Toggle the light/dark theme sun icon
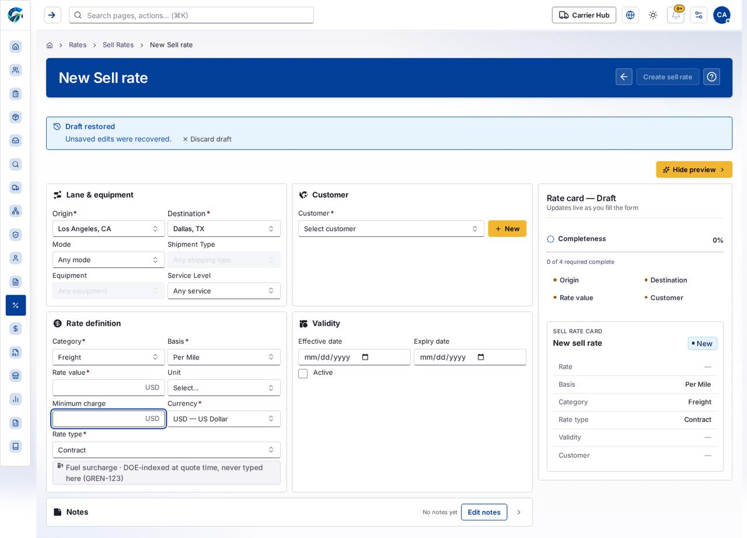Viewport: 747px width, 538px height. (x=653, y=15)
